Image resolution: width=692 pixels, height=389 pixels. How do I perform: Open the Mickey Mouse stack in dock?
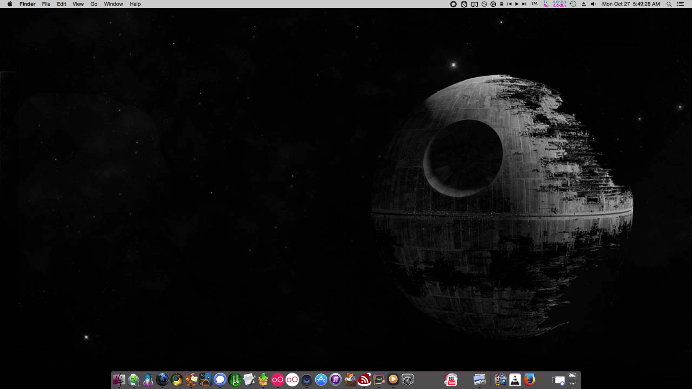[500, 379]
